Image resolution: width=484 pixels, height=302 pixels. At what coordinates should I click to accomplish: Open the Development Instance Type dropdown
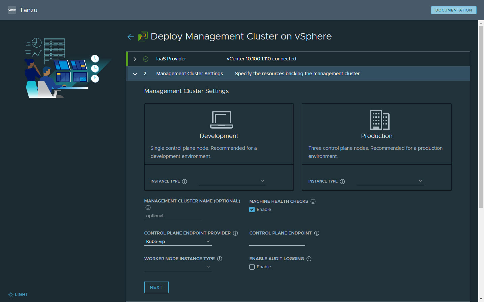(233, 181)
